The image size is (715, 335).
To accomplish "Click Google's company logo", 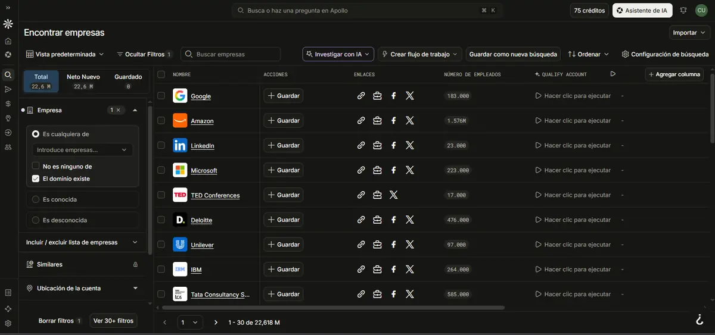I will [180, 95].
